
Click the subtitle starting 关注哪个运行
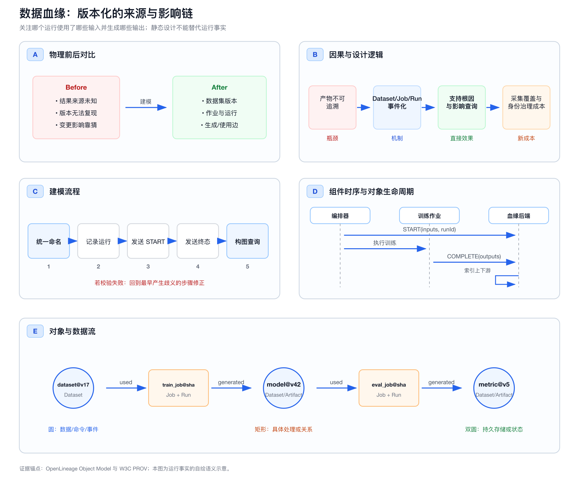click(x=123, y=28)
